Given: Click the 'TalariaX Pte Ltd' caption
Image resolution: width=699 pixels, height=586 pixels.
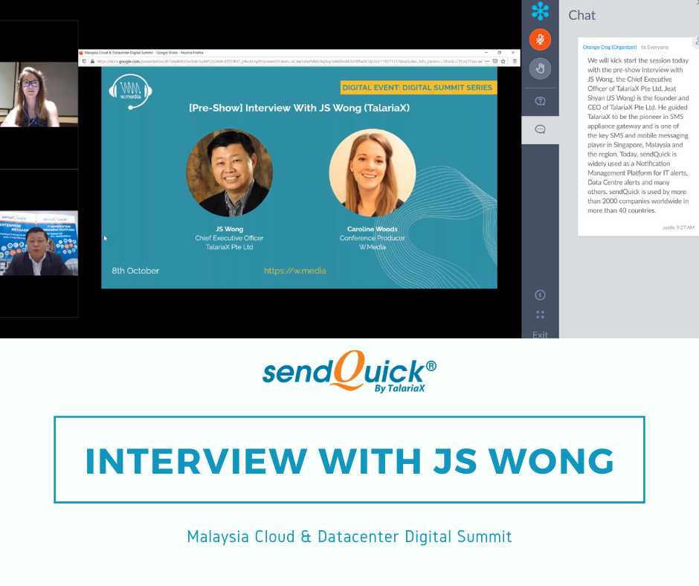Looking at the screenshot, I should 229,247.
